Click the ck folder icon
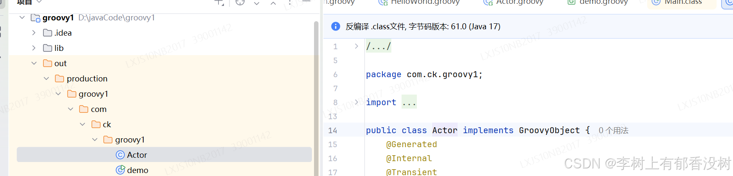The height and width of the screenshot is (176, 733). click(x=96, y=124)
